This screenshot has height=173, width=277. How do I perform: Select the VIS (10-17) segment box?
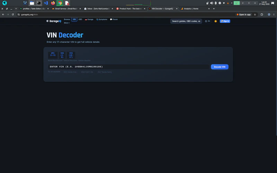[71, 55]
